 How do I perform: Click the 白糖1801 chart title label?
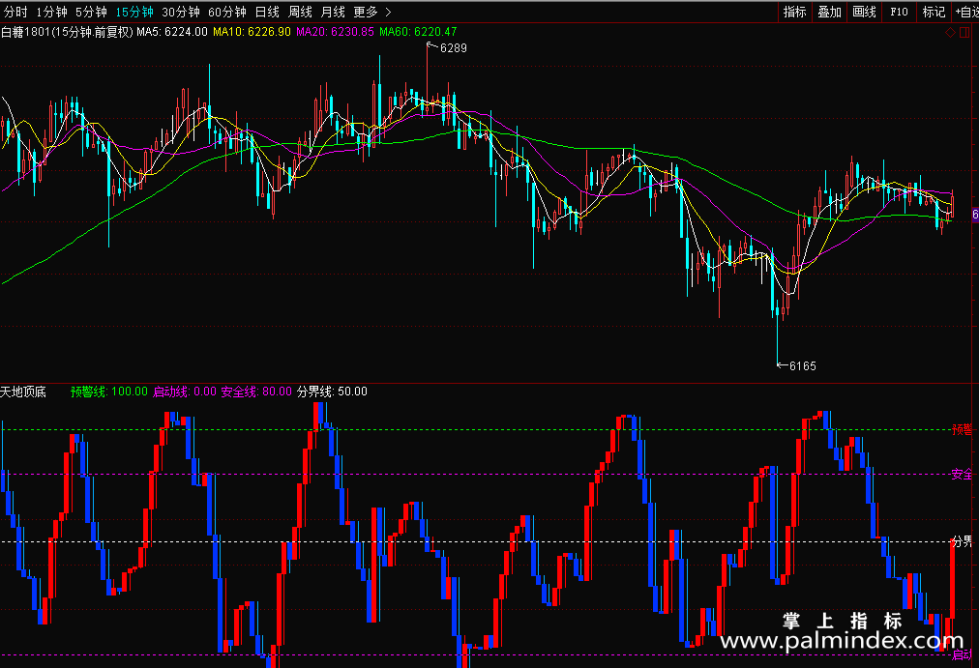(67, 32)
